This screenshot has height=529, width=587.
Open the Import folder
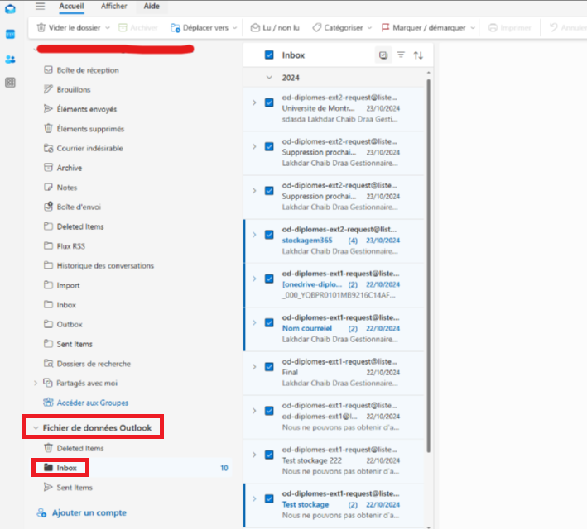[x=62, y=286]
